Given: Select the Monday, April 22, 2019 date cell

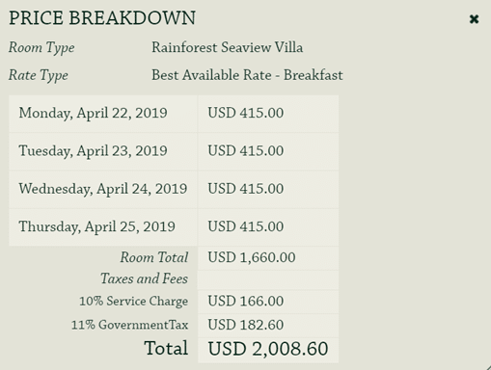Looking at the screenshot, I should coord(103,114).
